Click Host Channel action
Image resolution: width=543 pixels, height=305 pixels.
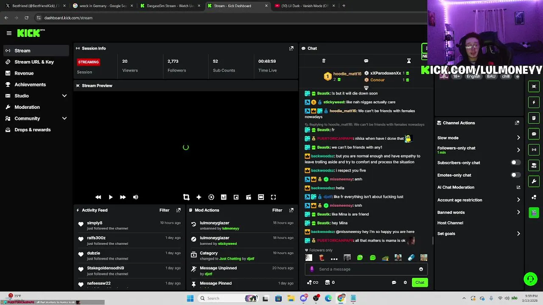[450, 223]
